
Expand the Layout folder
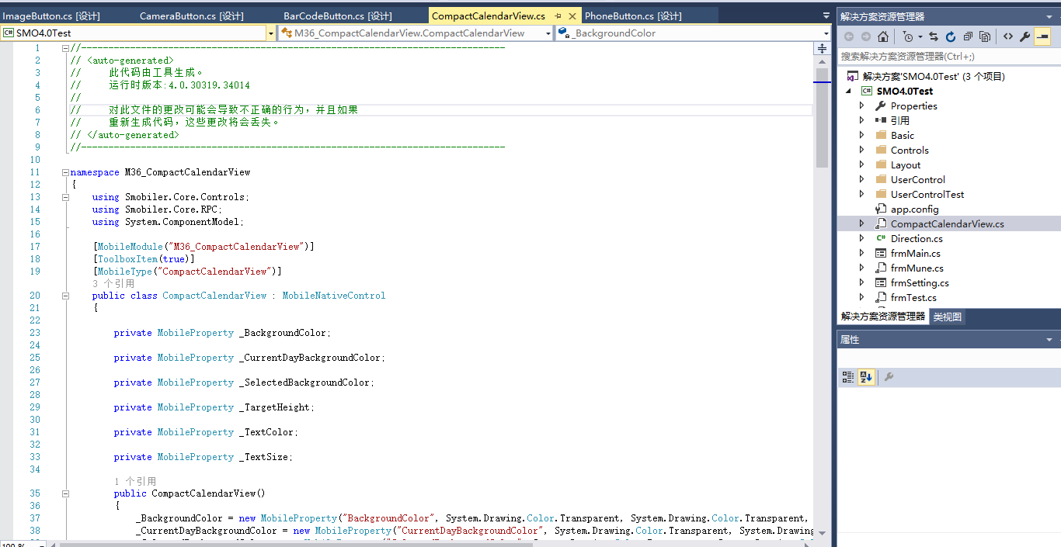[861, 165]
